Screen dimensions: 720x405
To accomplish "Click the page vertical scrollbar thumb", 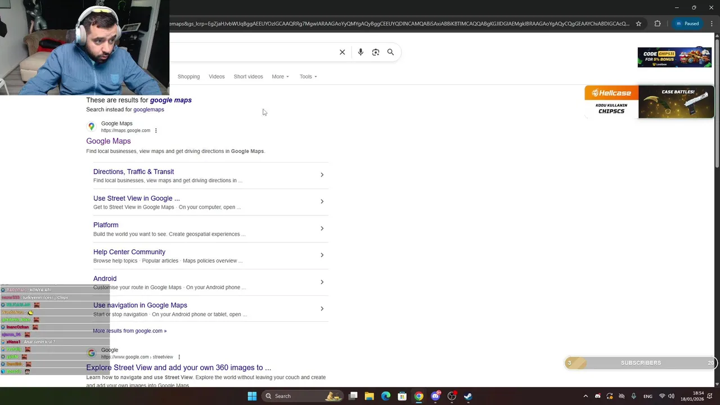I will pyautogui.click(x=717, y=104).
